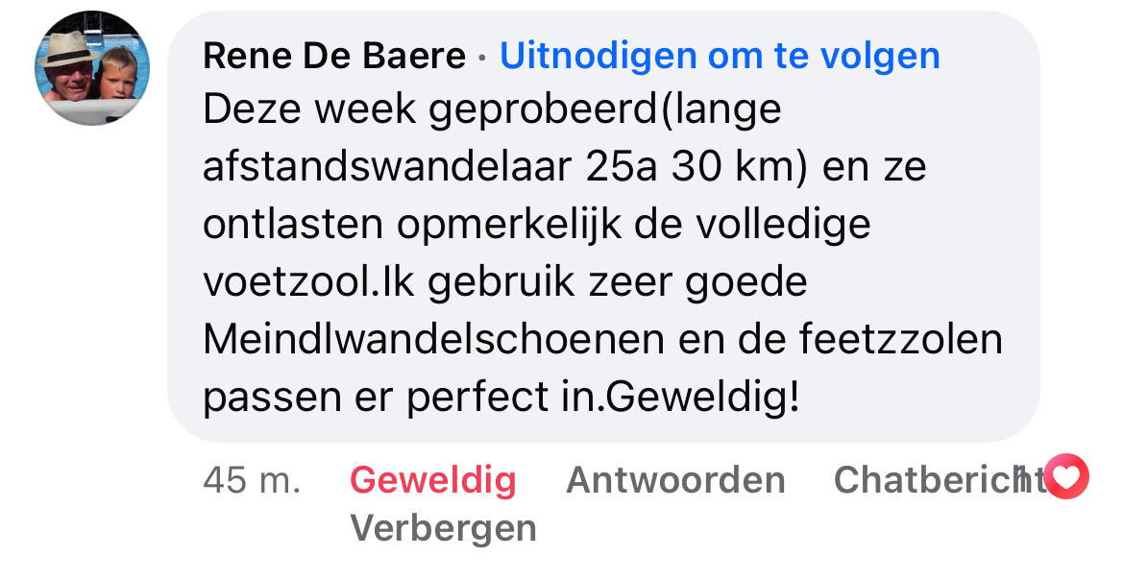Click the word 'opmerkelijk' in comment
The image size is (1124, 580).
[x=509, y=225]
